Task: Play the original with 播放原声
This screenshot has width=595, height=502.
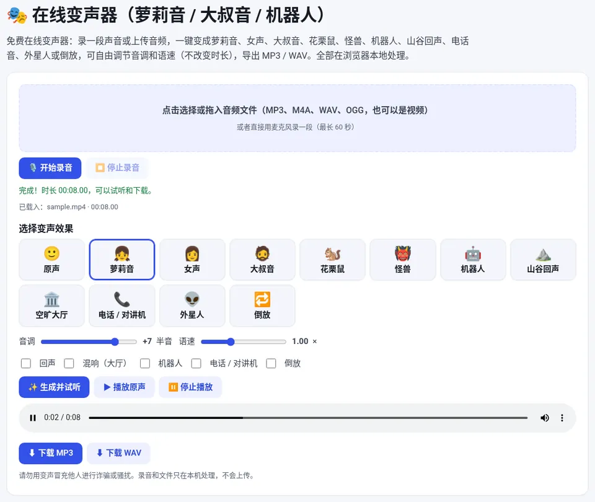Action: click(125, 387)
